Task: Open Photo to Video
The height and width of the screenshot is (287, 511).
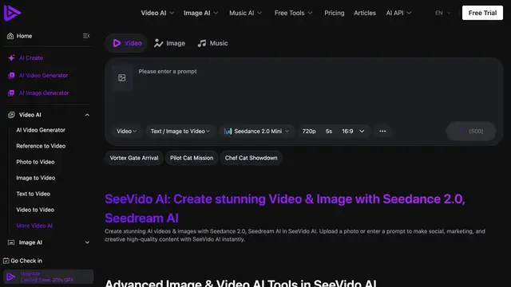Action: click(35, 162)
